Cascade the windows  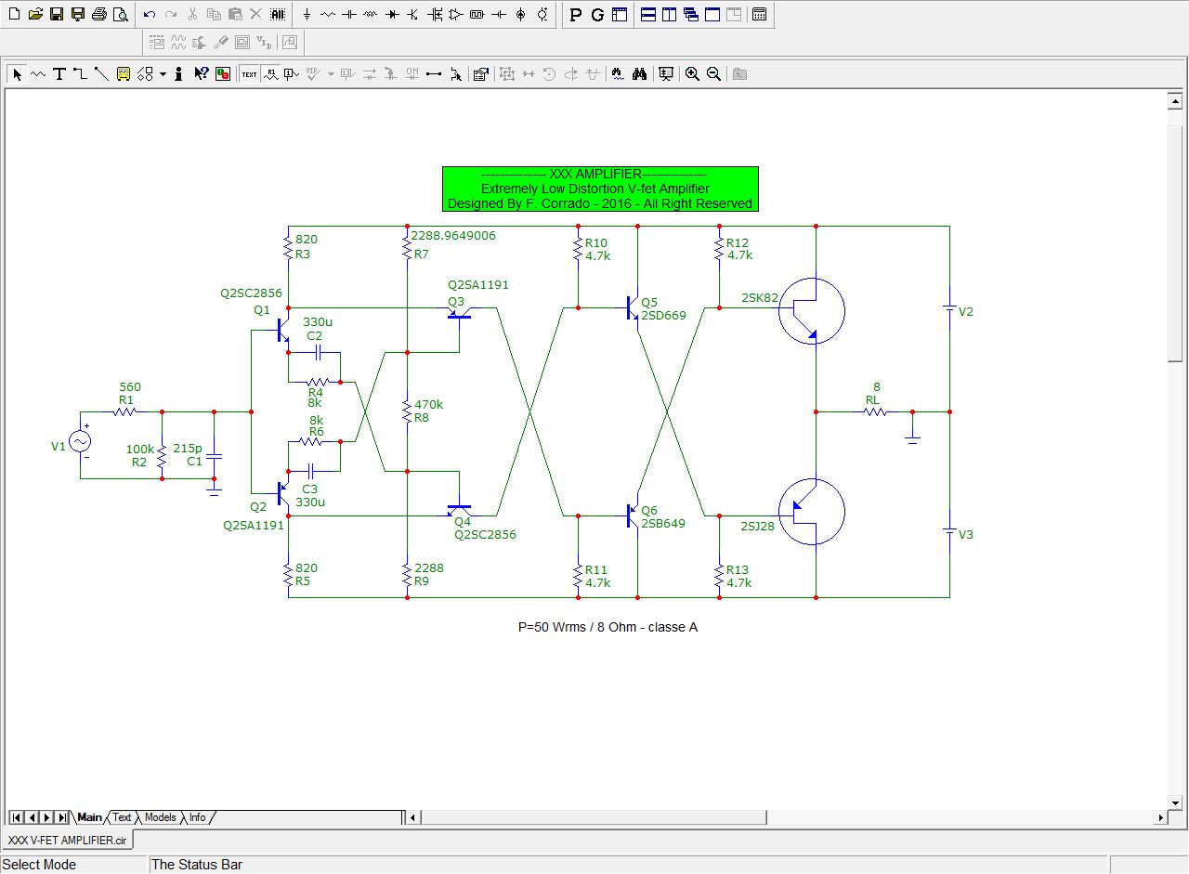click(691, 15)
